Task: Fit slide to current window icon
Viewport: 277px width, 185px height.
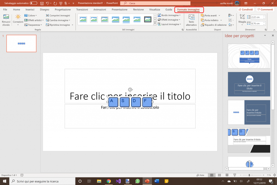Action: click(275, 175)
